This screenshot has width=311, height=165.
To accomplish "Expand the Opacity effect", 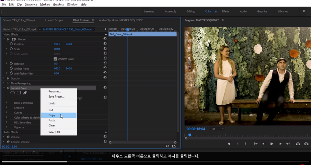I will pos(3,78).
